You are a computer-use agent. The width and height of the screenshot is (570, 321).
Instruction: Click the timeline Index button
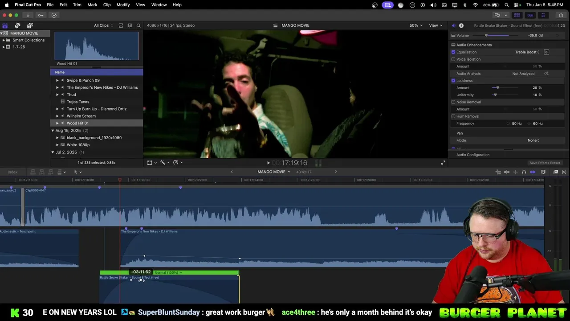[x=12, y=172]
